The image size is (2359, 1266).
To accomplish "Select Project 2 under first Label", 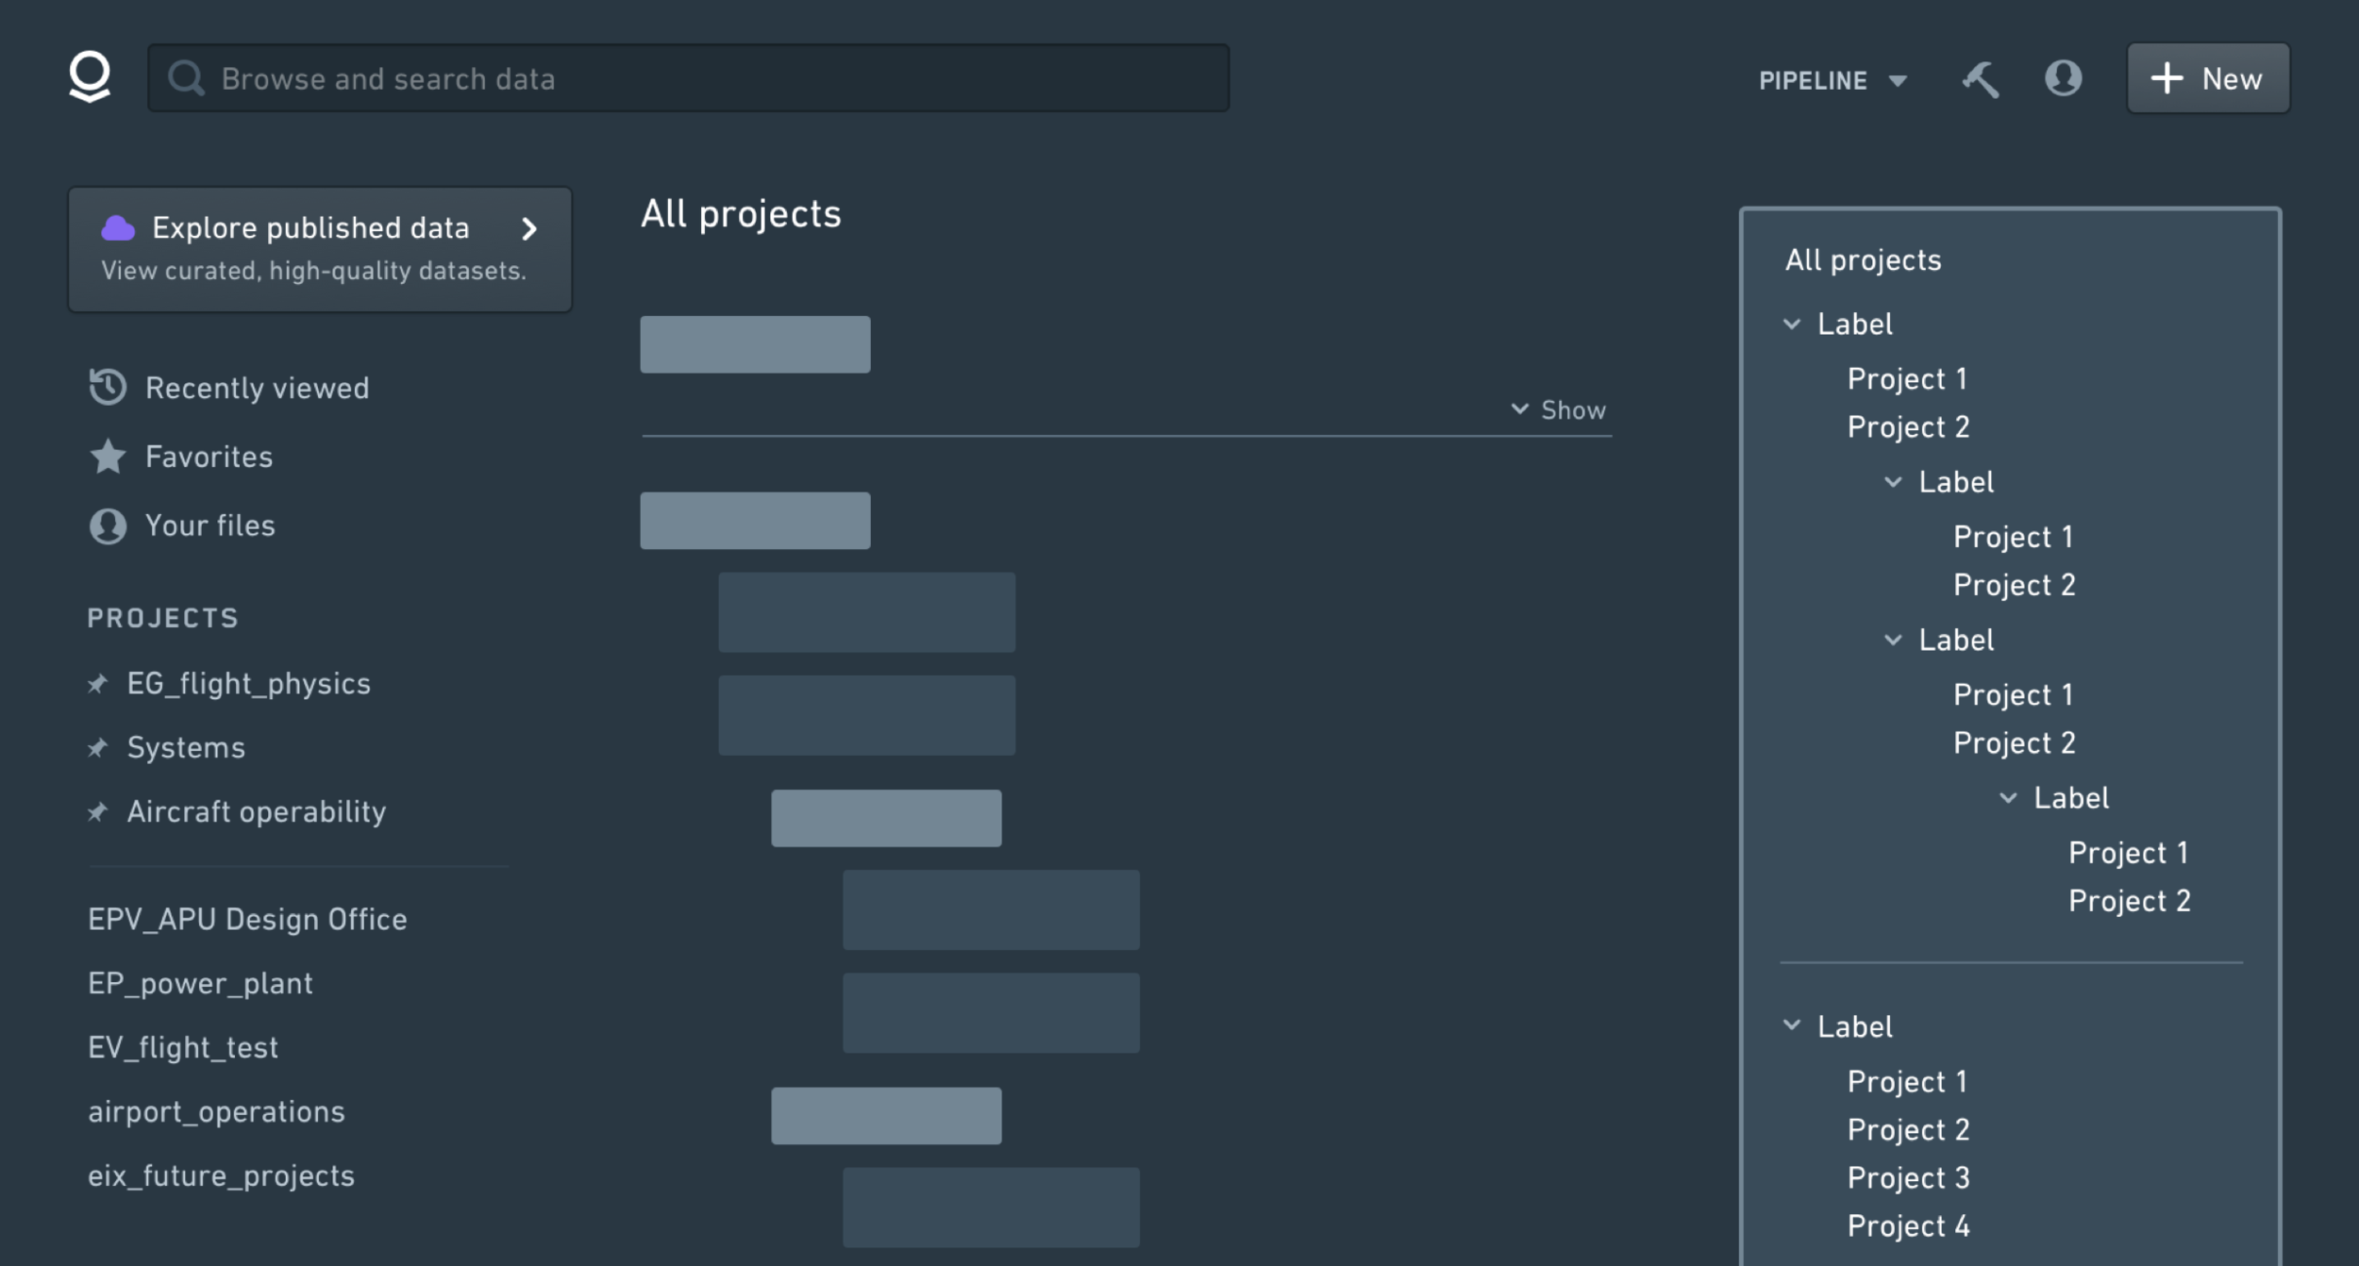I will point(1908,427).
